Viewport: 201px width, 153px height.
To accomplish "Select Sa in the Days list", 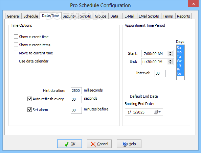I will (180, 74).
